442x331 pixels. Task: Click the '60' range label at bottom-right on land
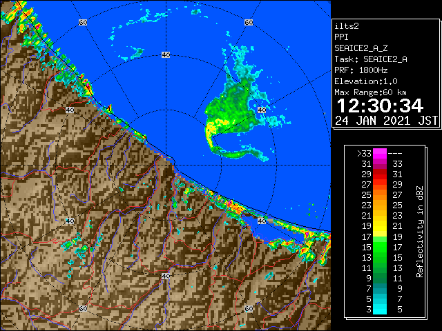tap(249, 308)
